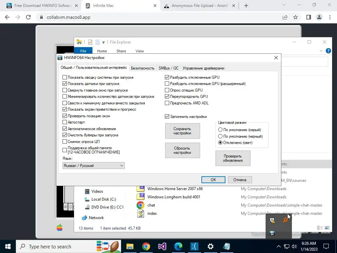Click the orange magnifier tray icon

tap(285, 220)
